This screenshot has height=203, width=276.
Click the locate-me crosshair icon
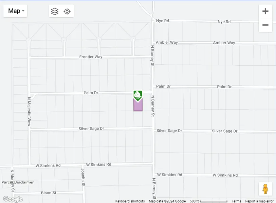[x=67, y=11]
